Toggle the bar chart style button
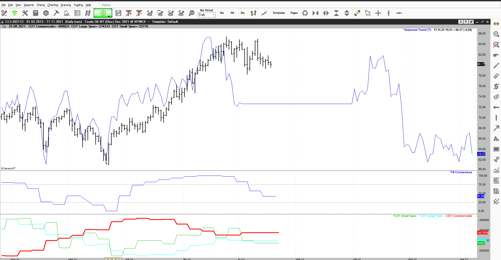The image size is (501, 260). click(x=254, y=13)
